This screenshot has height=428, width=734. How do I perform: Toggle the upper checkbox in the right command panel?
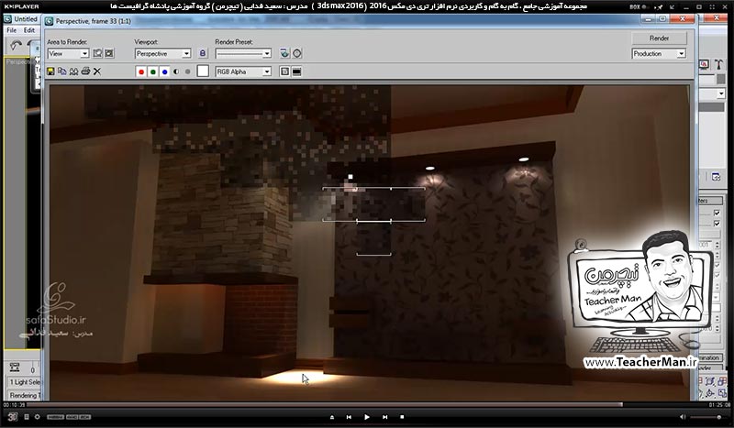717,213
